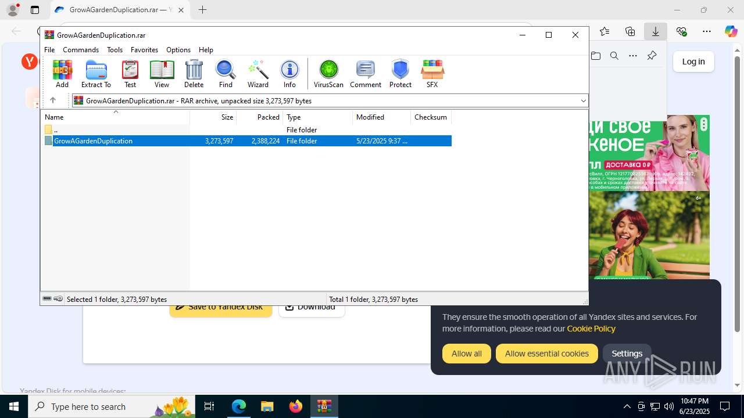744x418 pixels.
Task: Open the Edge Settings and more menu
Action: click(707, 31)
